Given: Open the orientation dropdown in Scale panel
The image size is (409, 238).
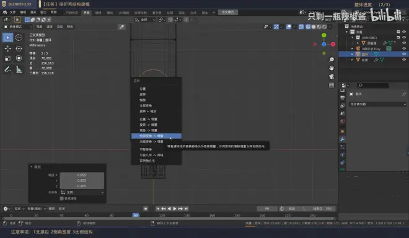Looking at the screenshot, I should click(x=82, y=192).
